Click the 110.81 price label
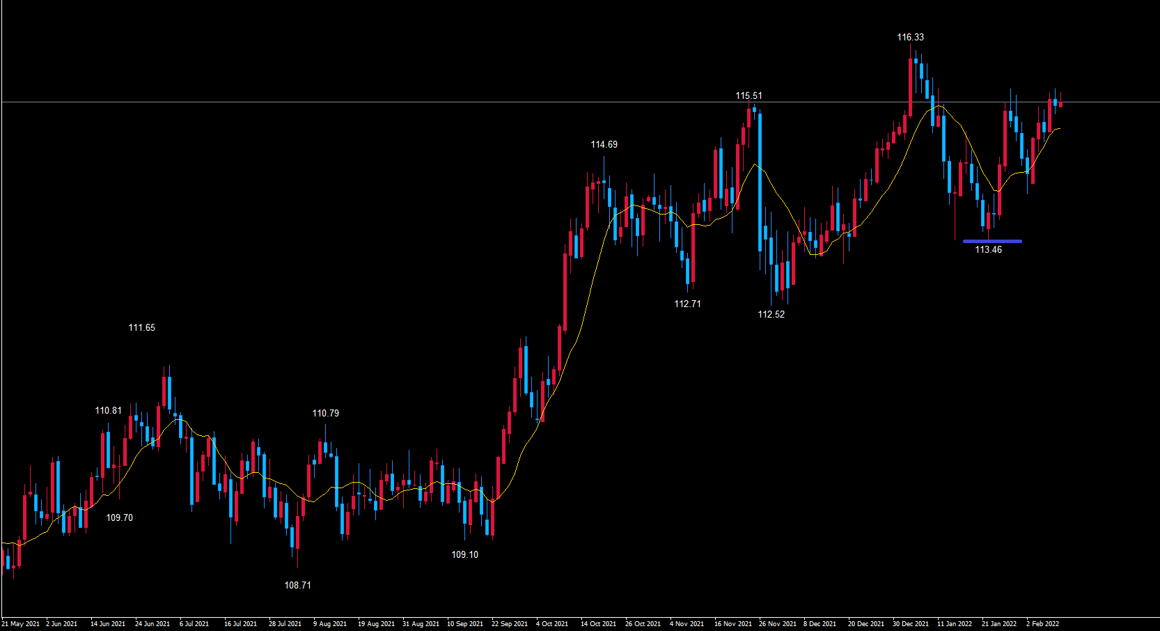This screenshot has width=1160, height=631. [x=108, y=411]
